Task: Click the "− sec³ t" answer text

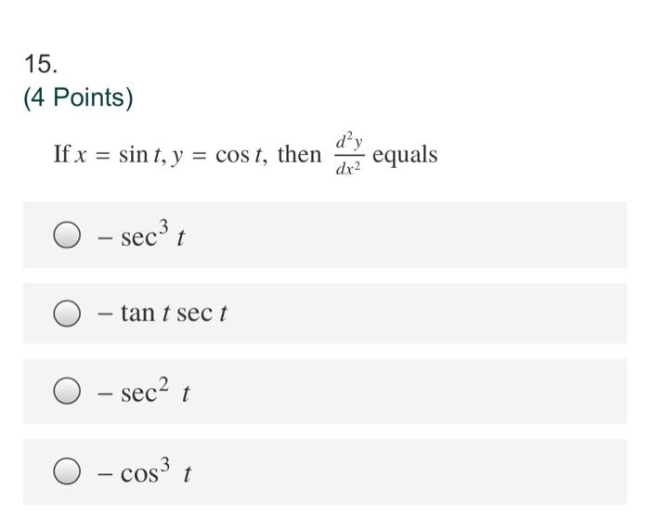Action: click(141, 235)
